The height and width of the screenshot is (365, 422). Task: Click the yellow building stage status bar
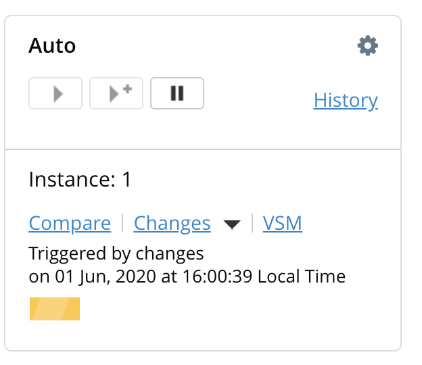(55, 308)
